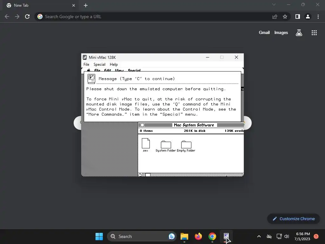Open the Chrome side panel icon
Screen dimensions: 325x244
pyautogui.click(x=298, y=17)
